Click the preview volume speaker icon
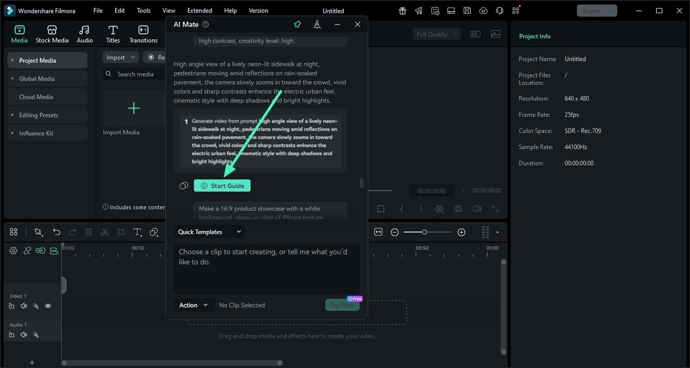Screen dimensions: 690x368 [477, 209]
